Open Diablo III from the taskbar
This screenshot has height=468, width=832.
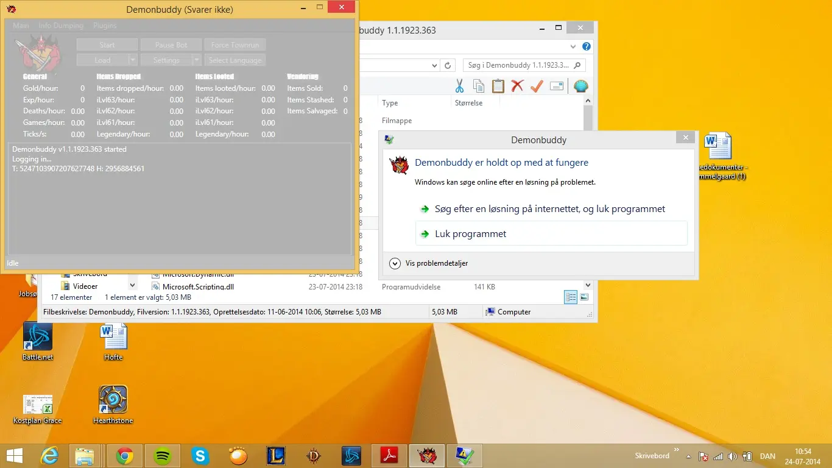[314, 455]
